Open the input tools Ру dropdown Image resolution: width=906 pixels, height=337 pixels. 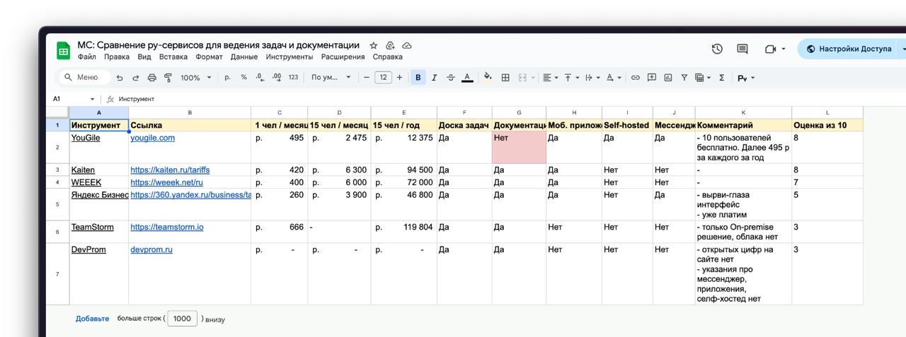746,78
